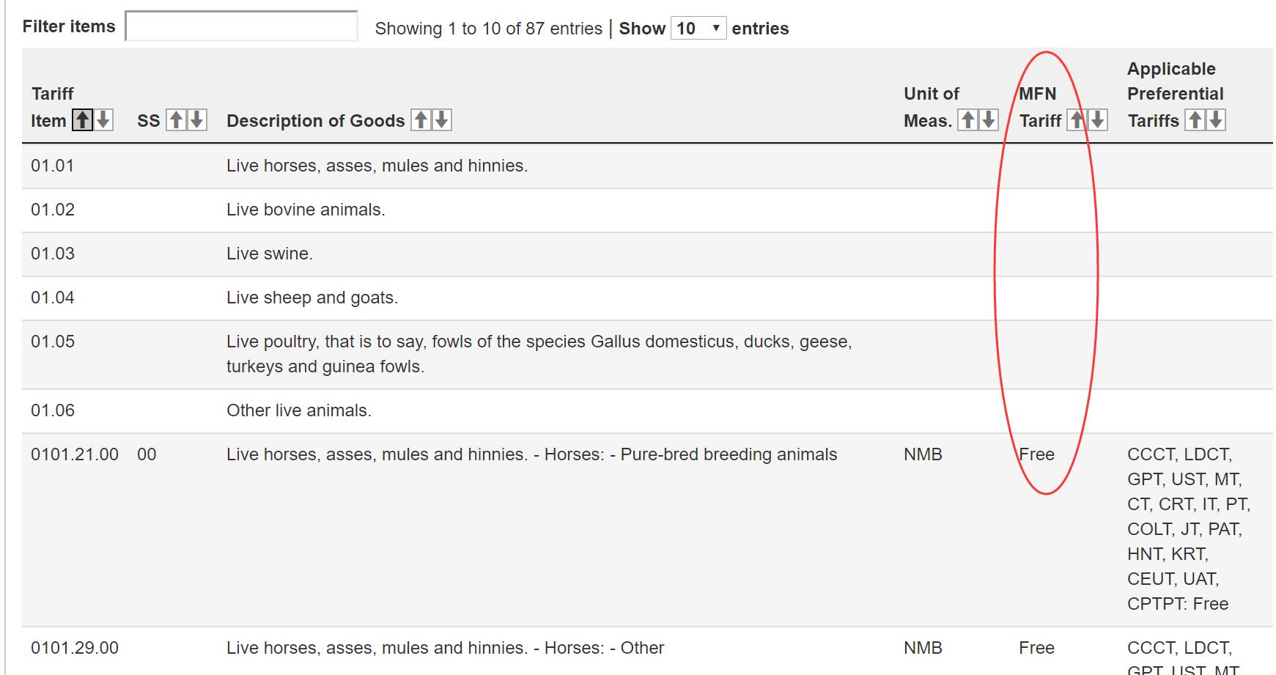
Task: Sort MFN Tariff column ascending
Action: pos(1077,120)
